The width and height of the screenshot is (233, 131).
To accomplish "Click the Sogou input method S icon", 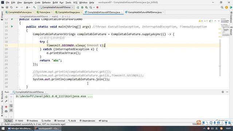I will coord(199,123).
